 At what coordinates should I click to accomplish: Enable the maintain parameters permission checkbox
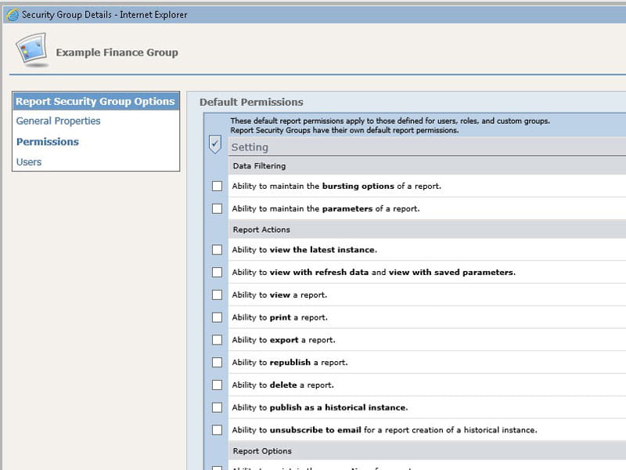[x=218, y=208]
